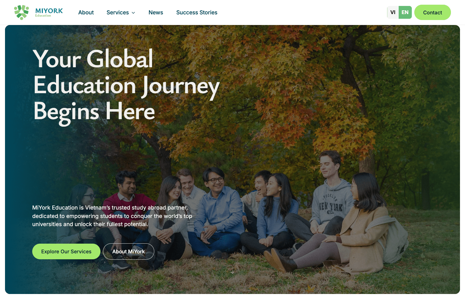Click the 'Your Global Education Journey' heading
The height and width of the screenshot is (299, 465).
click(126, 85)
